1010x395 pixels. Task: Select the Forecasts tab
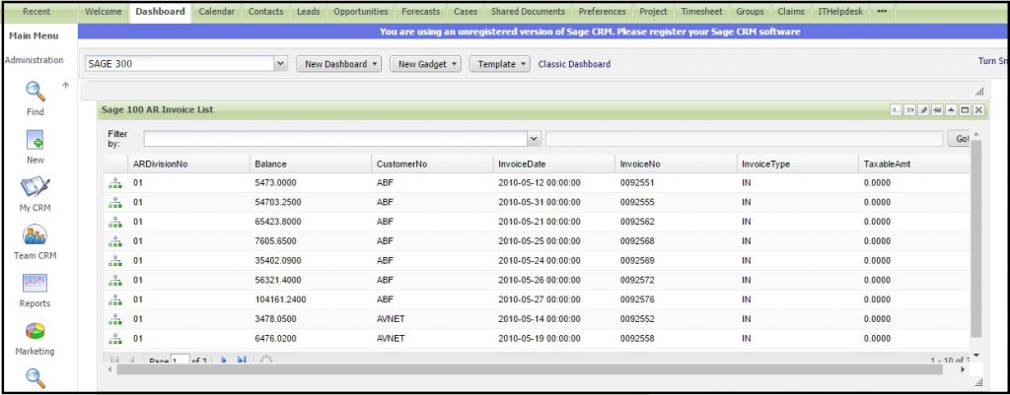pyautogui.click(x=420, y=12)
